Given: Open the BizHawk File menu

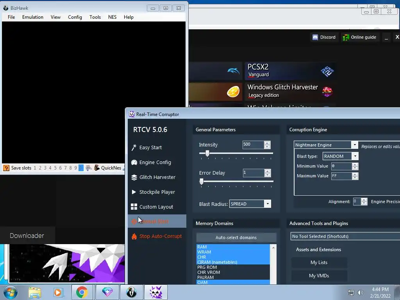Looking at the screenshot, I should 11,17.
